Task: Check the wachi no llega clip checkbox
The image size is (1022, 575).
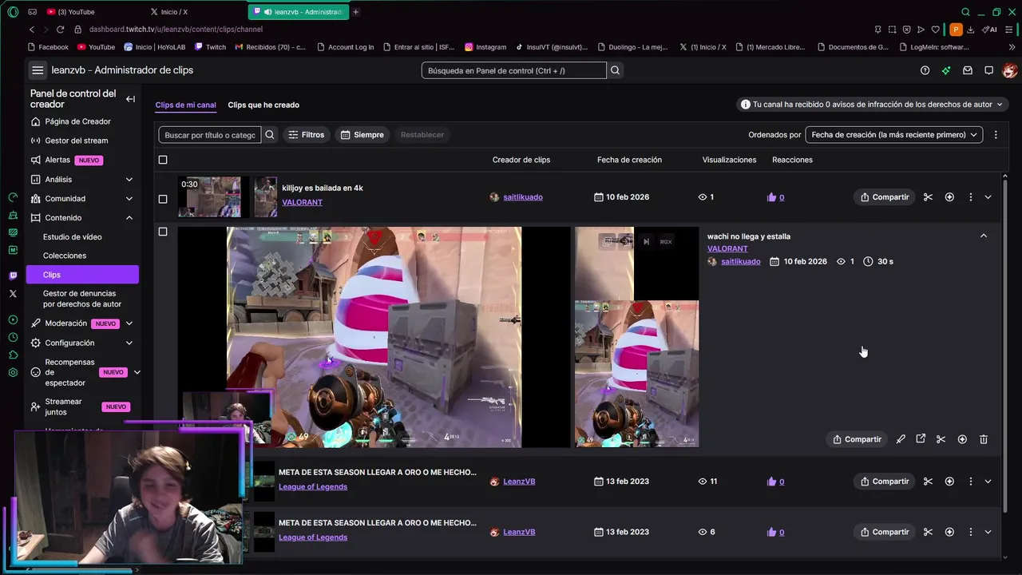Action: [163, 232]
